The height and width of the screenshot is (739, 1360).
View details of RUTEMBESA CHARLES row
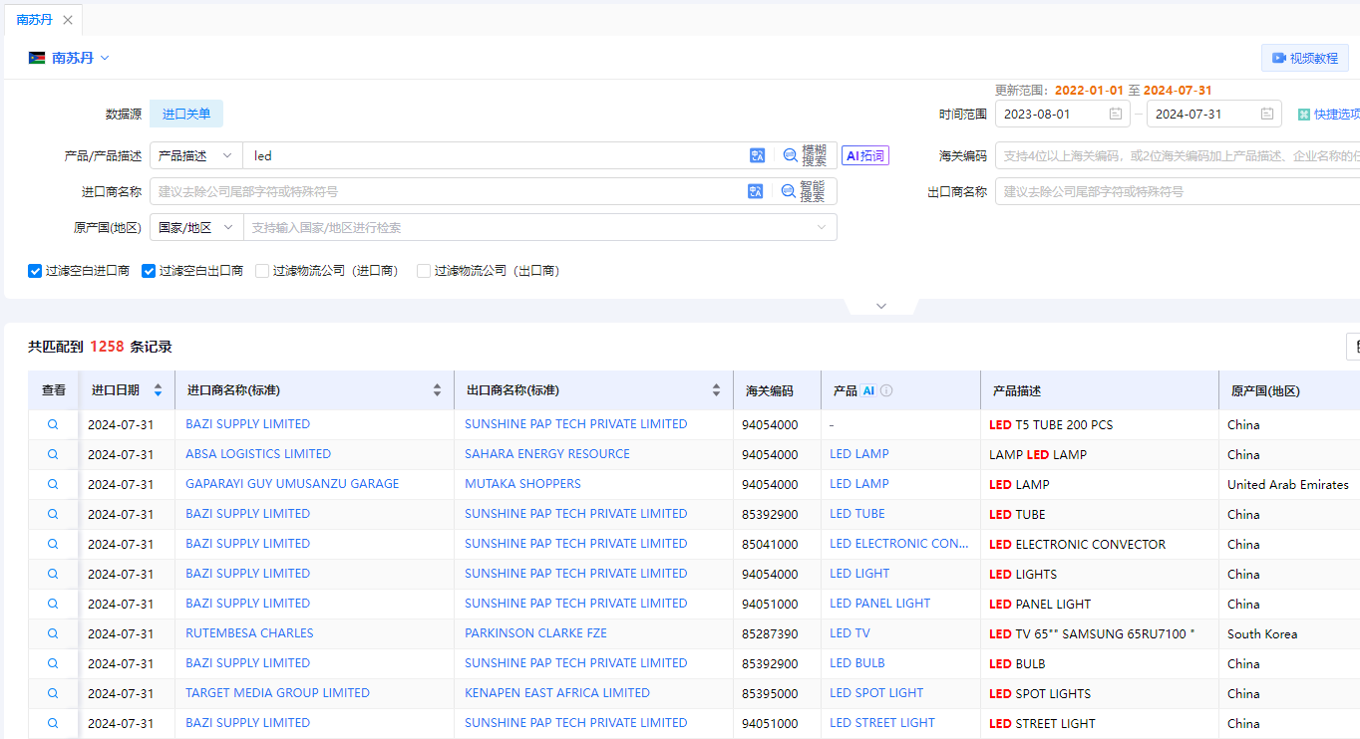(53, 633)
